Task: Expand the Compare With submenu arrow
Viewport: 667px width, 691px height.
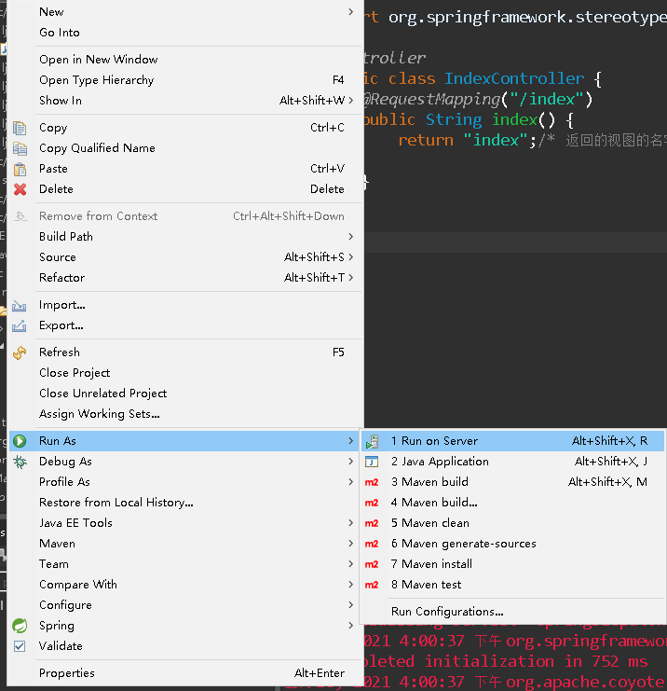Action: point(351,585)
